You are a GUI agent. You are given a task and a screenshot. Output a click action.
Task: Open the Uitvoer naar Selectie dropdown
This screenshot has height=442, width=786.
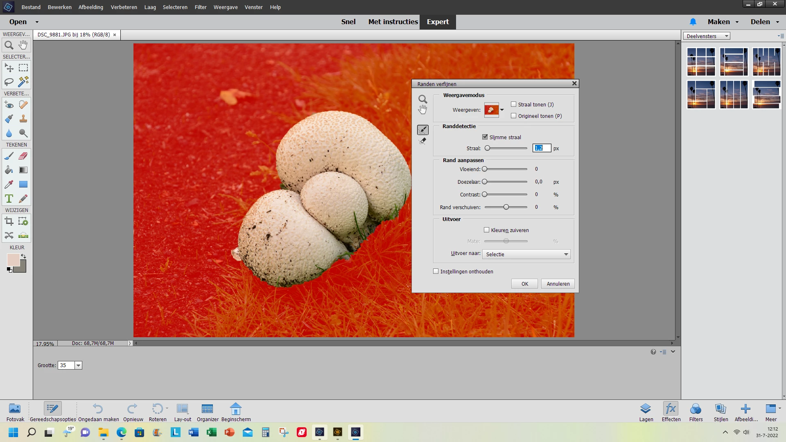coord(526,254)
